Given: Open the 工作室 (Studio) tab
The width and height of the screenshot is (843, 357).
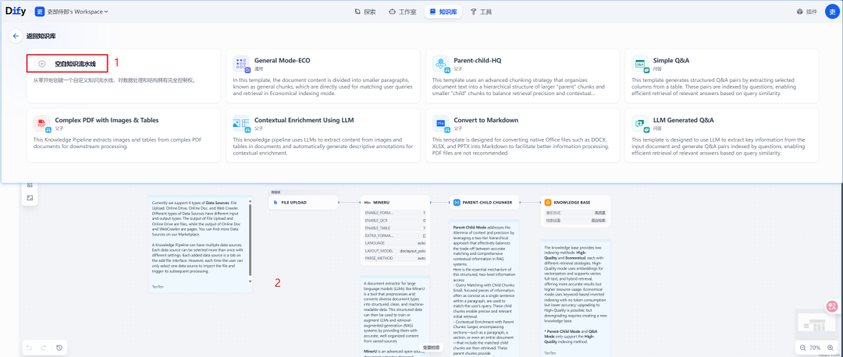Looking at the screenshot, I should [403, 12].
